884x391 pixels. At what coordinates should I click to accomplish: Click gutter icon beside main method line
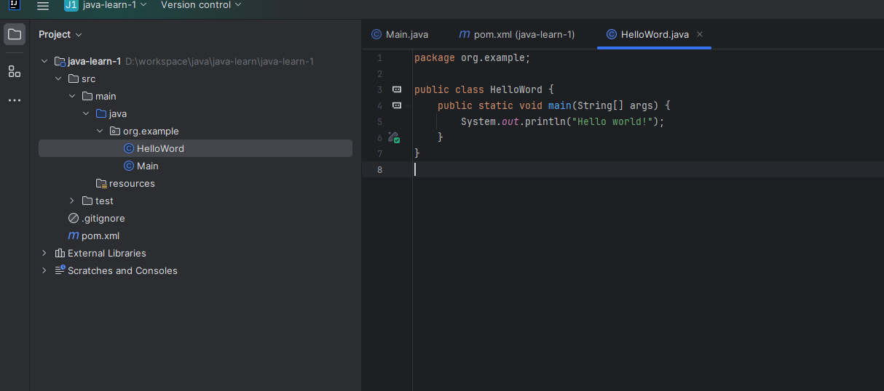397,105
